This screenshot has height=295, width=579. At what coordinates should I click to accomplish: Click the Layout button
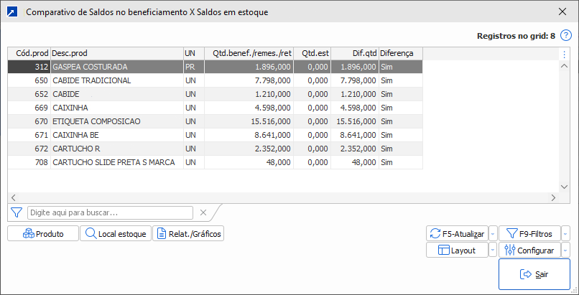(457, 250)
